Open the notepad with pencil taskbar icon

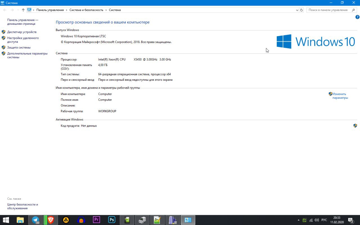(x=157, y=220)
